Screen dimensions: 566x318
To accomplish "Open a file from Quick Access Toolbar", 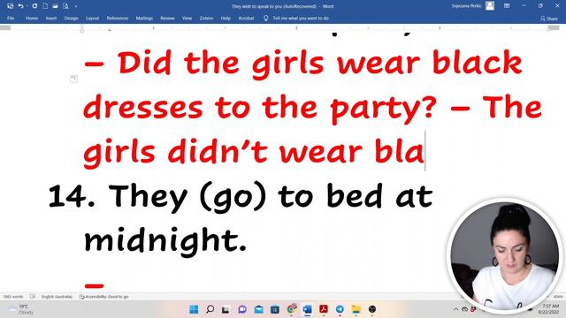I will pyautogui.click(x=55, y=6).
